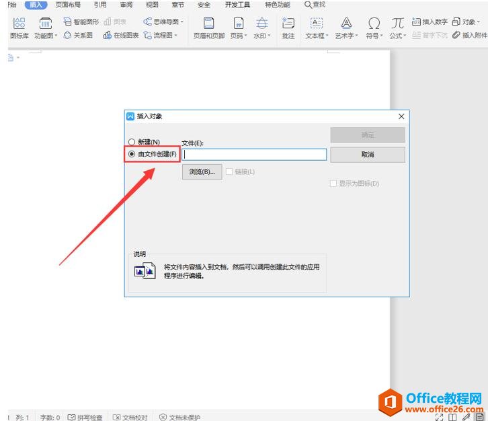Click the 浏览(B)... browse button

(202, 171)
